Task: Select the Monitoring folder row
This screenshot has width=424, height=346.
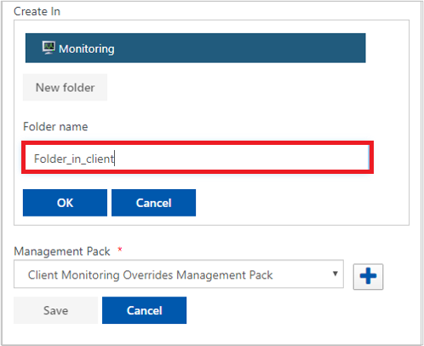Action: click(x=195, y=48)
